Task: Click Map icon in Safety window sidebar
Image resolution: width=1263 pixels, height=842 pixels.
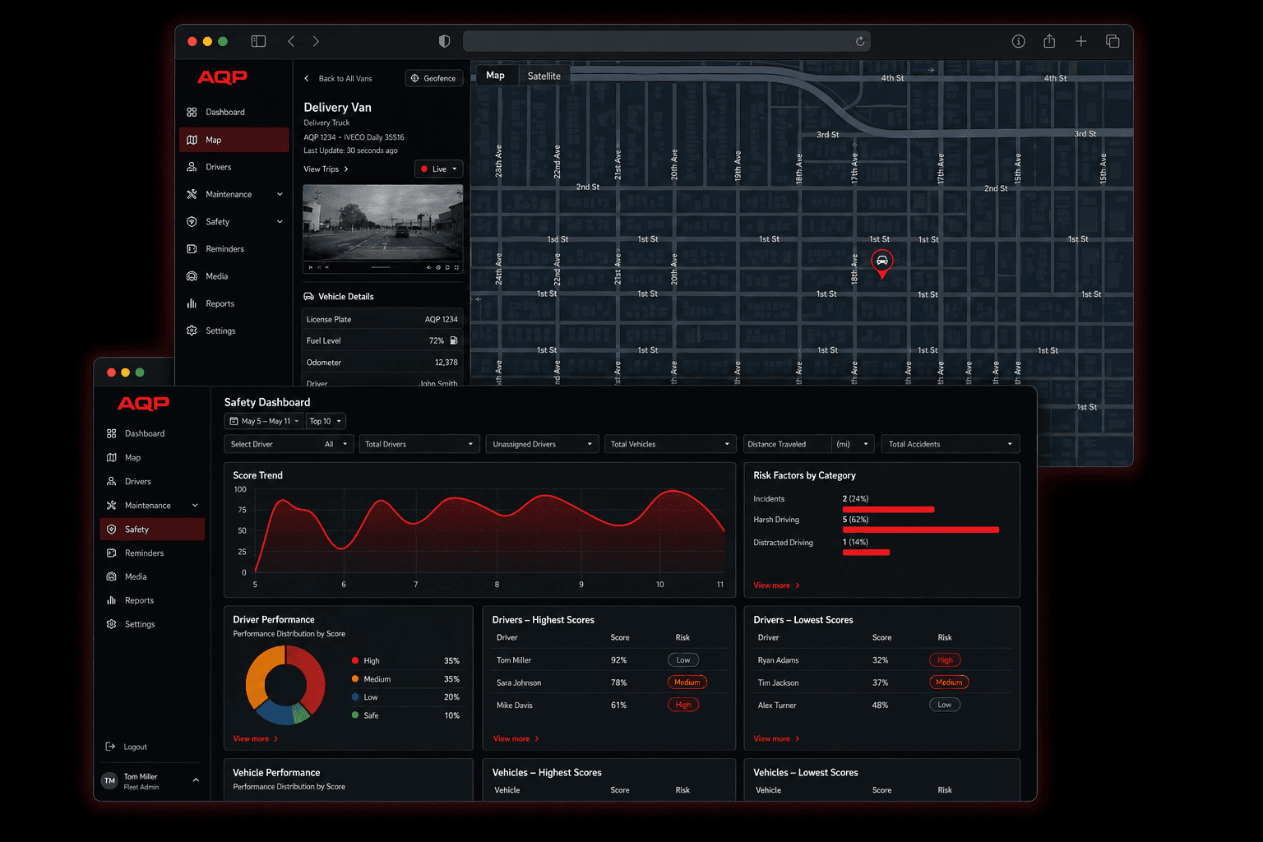Action: [112, 457]
